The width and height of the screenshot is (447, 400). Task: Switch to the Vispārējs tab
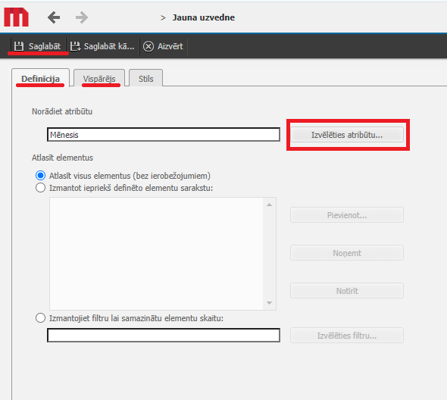point(99,78)
